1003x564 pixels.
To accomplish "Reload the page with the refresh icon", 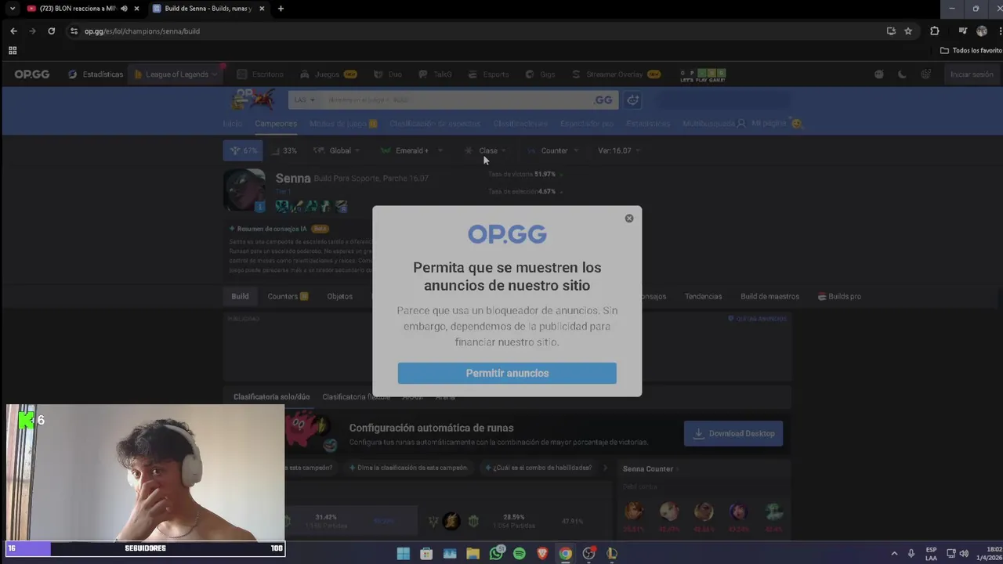I will click(x=52, y=31).
